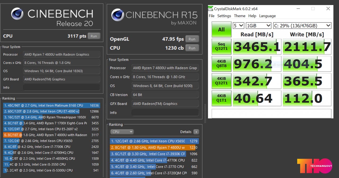Select Xeon Platinum 8168 ranking row in R20
Viewport: 339px width, 178px height.
pyautogui.click(x=52, y=105)
